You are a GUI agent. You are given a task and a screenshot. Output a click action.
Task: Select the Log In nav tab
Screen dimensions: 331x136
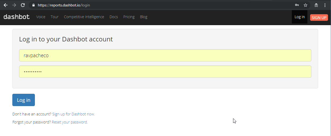click(x=300, y=17)
